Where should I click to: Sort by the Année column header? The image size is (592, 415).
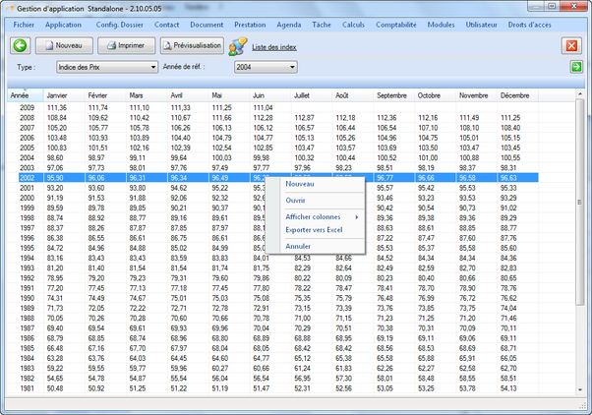point(21,95)
